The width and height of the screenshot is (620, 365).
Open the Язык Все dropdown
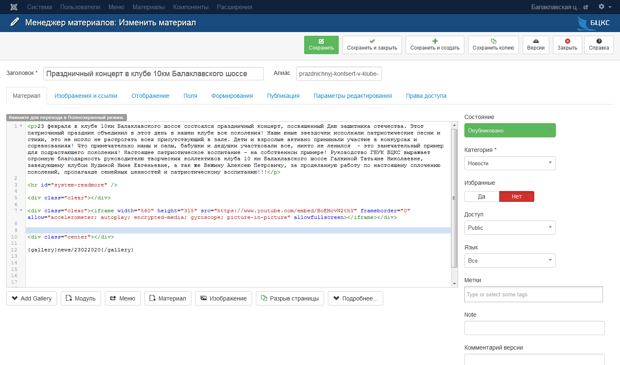pyautogui.click(x=510, y=261)
